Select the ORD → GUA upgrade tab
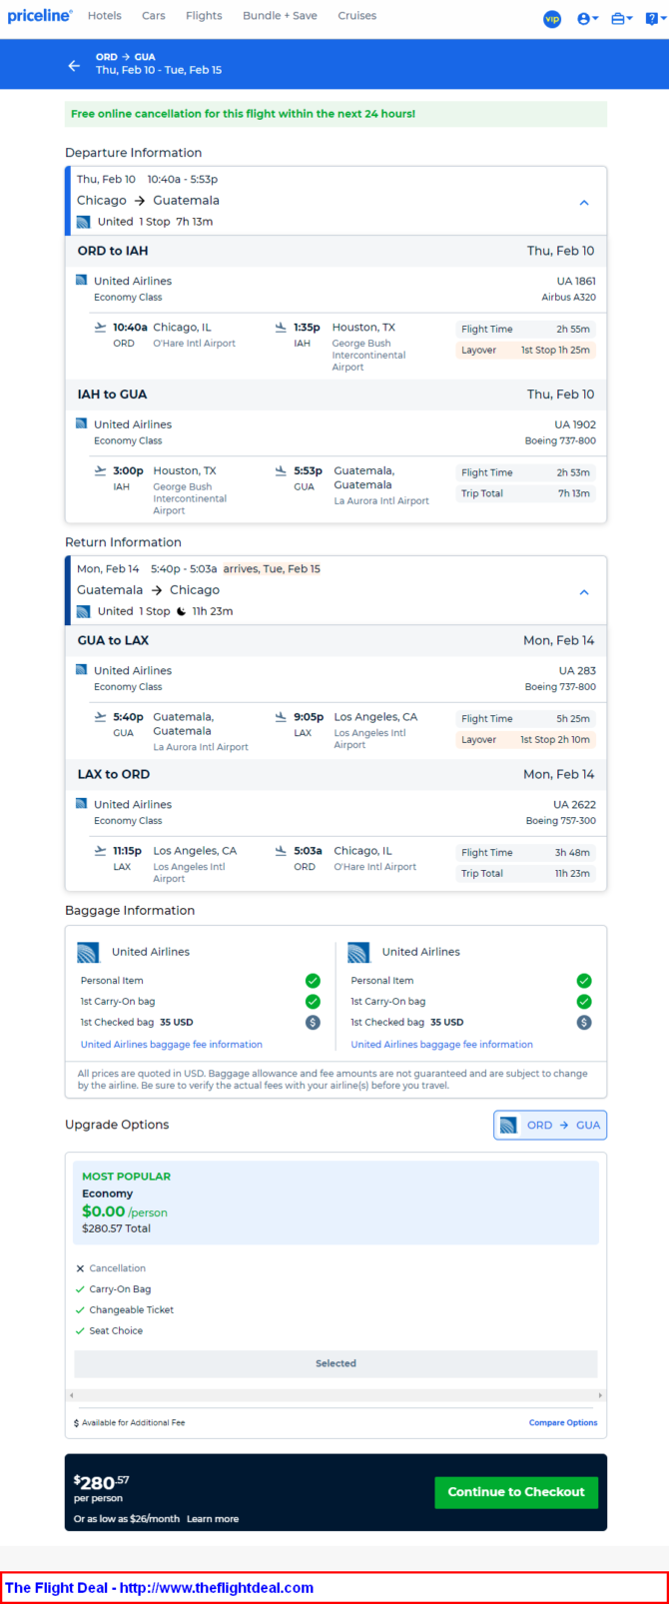669x1604 pixels. [550, 1125]
